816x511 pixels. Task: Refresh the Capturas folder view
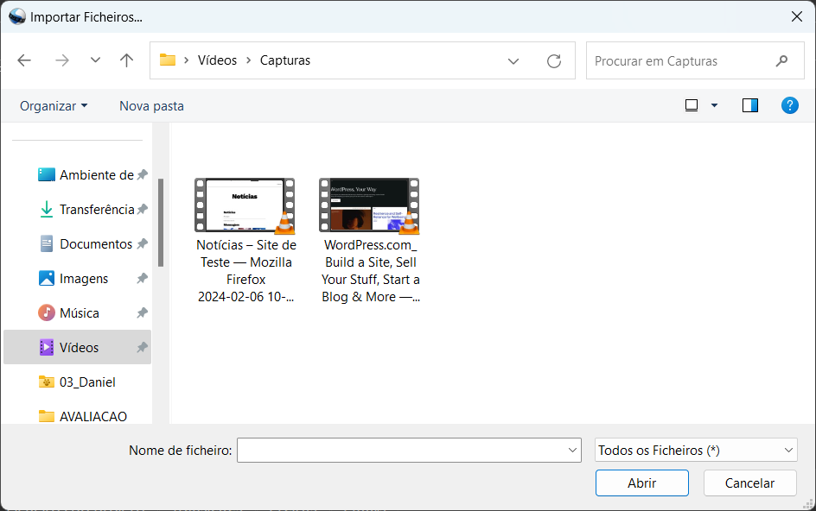[554, 60]
